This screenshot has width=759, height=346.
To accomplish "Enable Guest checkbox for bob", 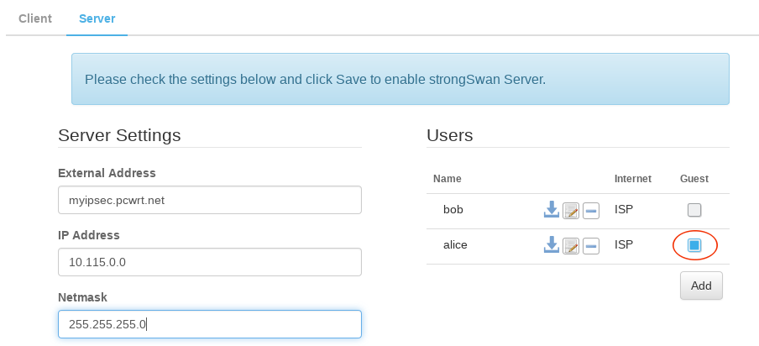I will 694,210.
